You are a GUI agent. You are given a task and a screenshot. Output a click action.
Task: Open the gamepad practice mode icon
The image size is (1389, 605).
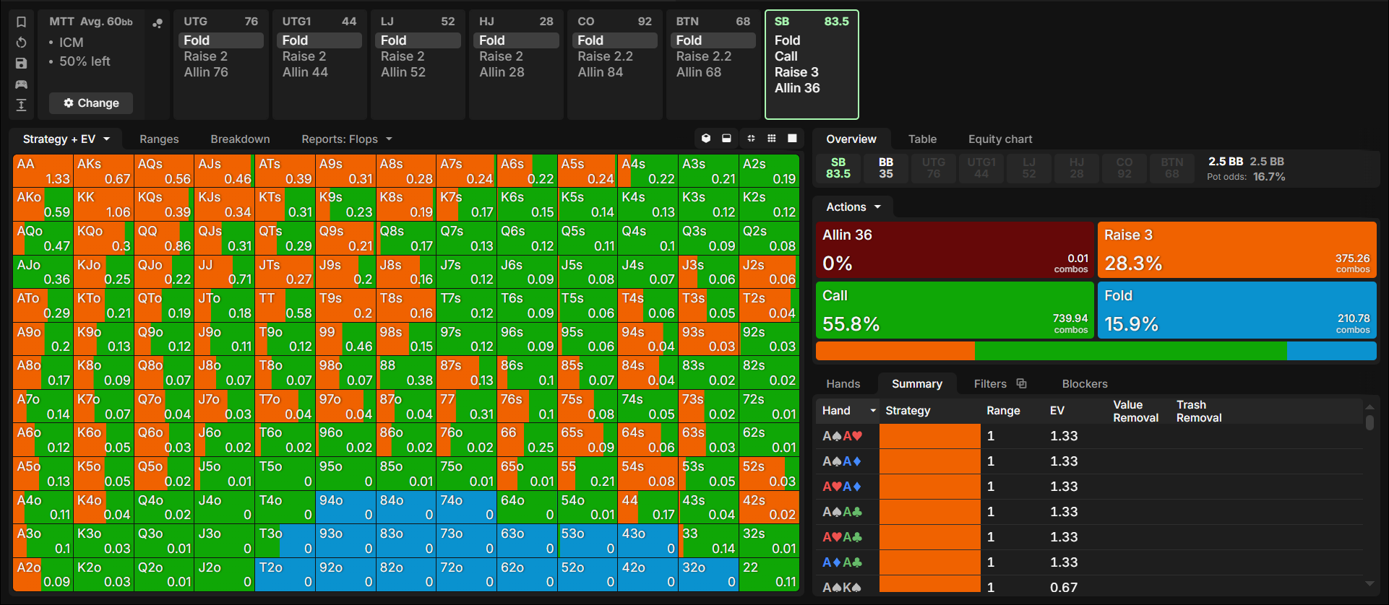click(x=21, y=84)
